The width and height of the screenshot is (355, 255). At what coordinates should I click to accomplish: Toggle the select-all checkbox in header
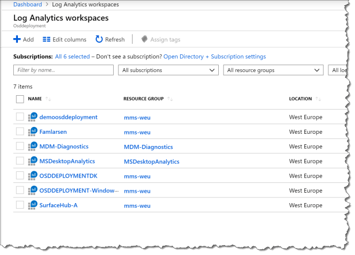(x=20, y=99)
